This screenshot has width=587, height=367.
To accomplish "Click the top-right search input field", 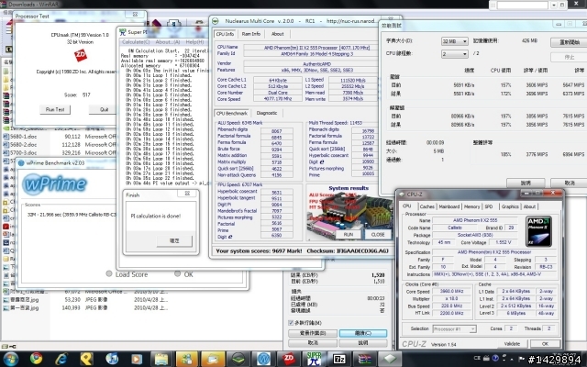I will (x=523, y=5).
